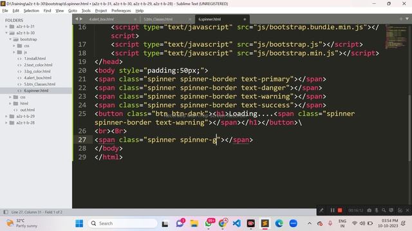Expand the css folder below 6.spinner.html
412x231 pixels.
(x=10, y=97)
